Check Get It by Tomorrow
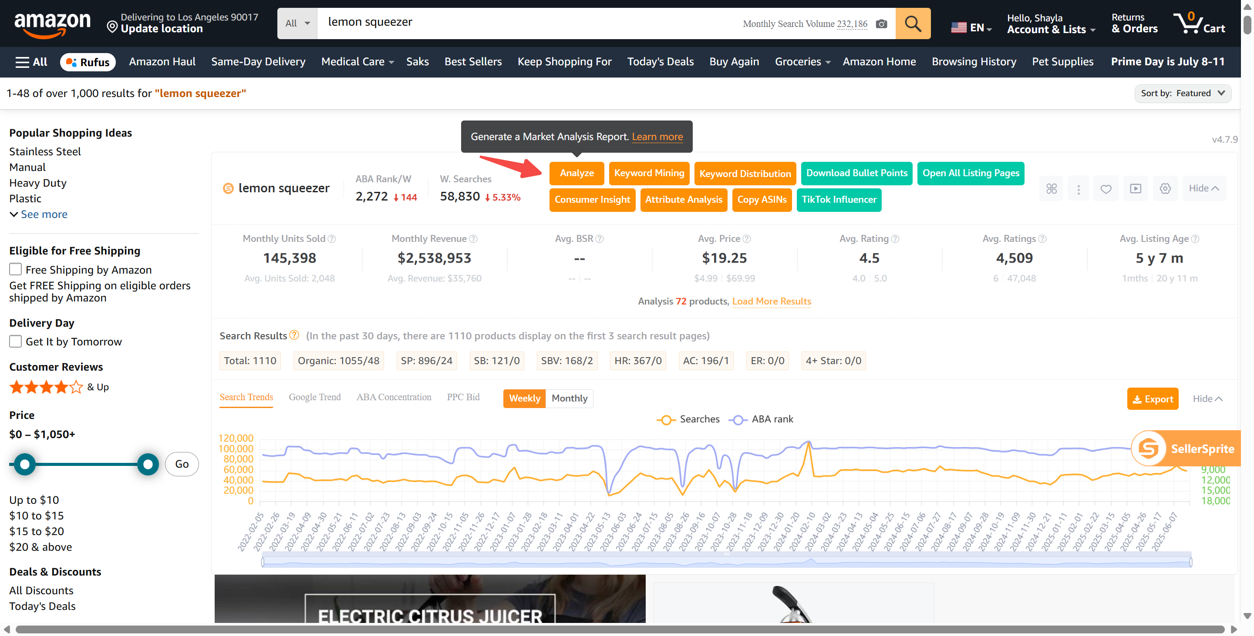Screen dimensions: 1254x636 16,341
